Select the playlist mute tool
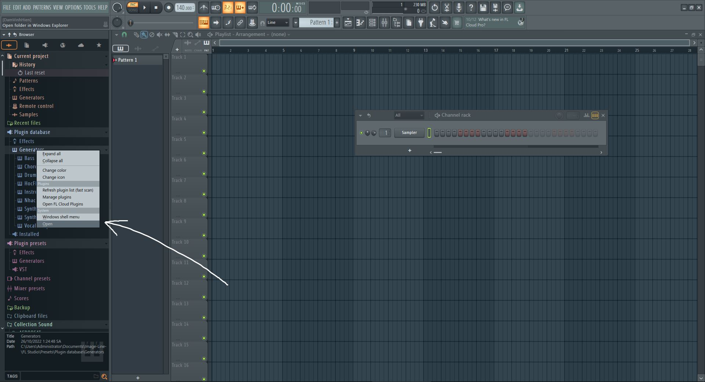 click(x=159, y=34)
